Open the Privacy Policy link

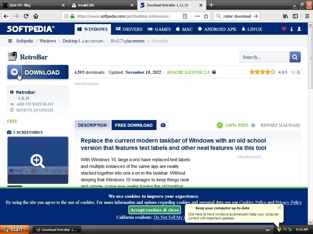coord(289,202)
